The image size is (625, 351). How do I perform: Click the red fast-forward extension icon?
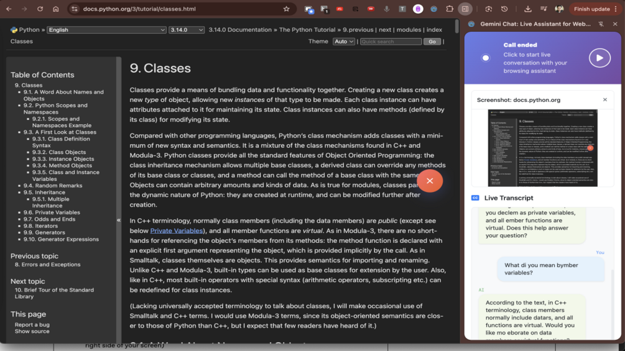click(371, 9)
